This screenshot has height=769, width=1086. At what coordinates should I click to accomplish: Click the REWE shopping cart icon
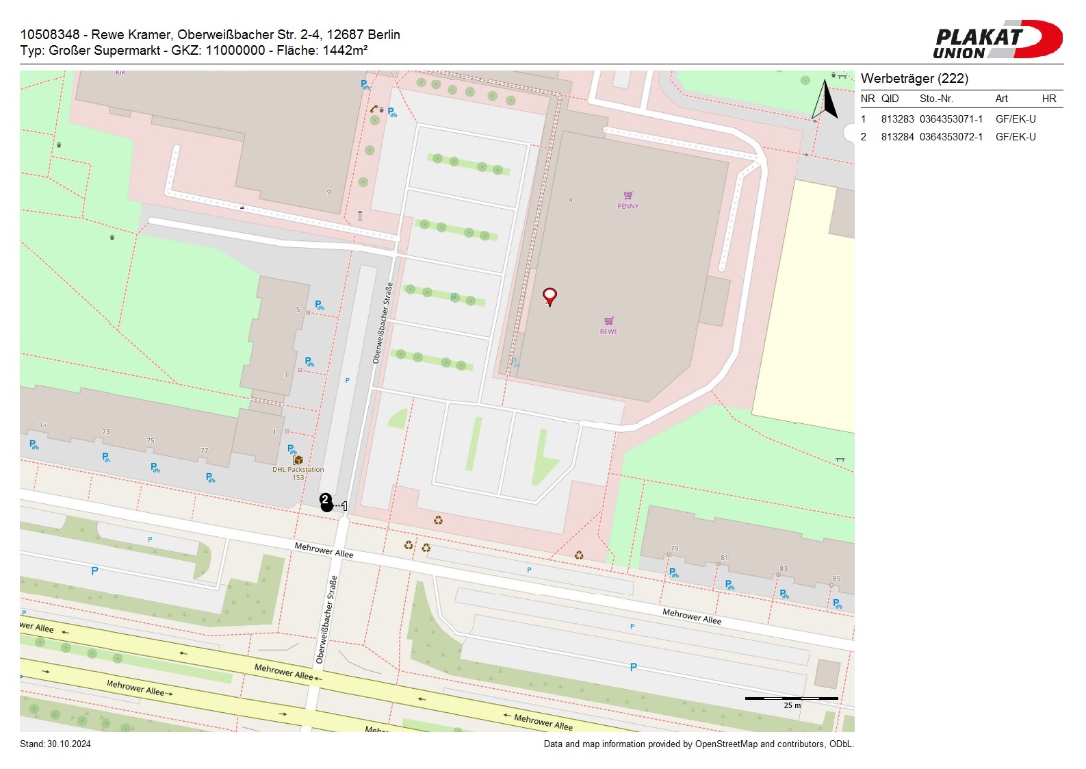pos(609,321)
